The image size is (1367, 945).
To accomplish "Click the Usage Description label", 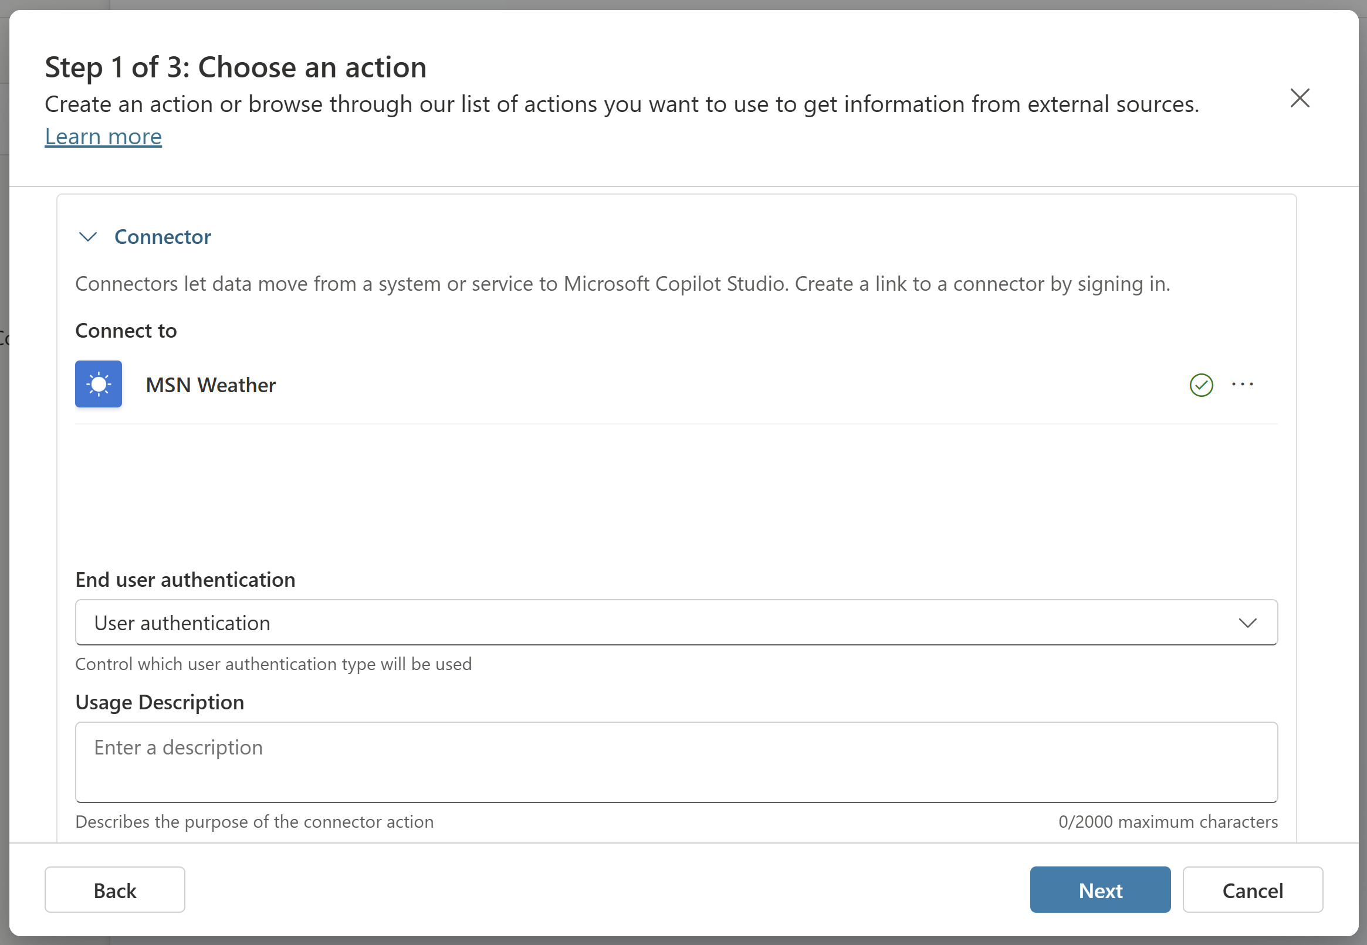I will (x=160, y=702).
